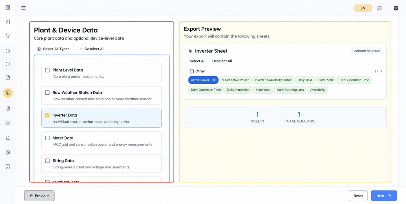Select the Availability chip
The image size is (406, 204).
318,90
